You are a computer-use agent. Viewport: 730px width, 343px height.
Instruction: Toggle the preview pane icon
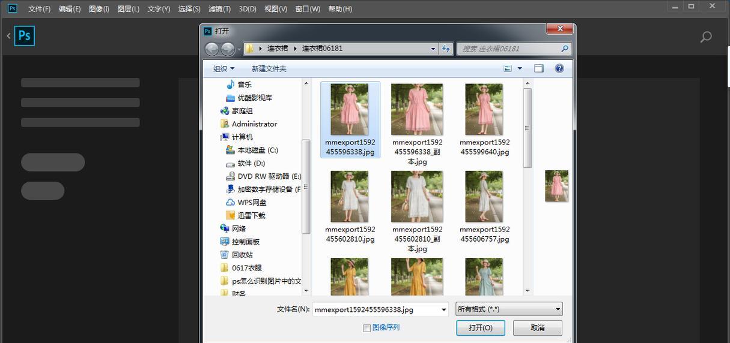pyautogui.click(x=539, y=68)
